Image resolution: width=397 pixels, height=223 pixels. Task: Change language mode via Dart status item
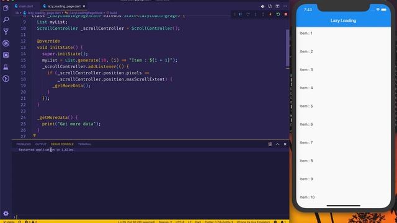[x=198, y=222]
